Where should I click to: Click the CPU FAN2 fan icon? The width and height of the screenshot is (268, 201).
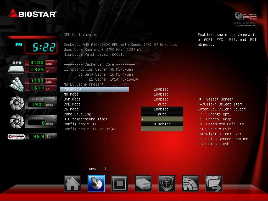point(17,121)
